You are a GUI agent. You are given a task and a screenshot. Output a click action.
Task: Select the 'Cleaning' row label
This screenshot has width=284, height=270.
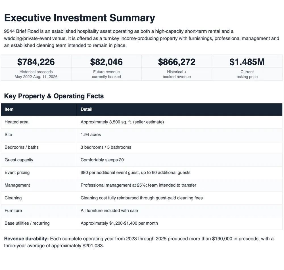pyautogui.click(x=13, y=198)
